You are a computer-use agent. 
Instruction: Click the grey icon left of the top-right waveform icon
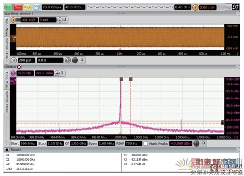(x=228, y=7)
